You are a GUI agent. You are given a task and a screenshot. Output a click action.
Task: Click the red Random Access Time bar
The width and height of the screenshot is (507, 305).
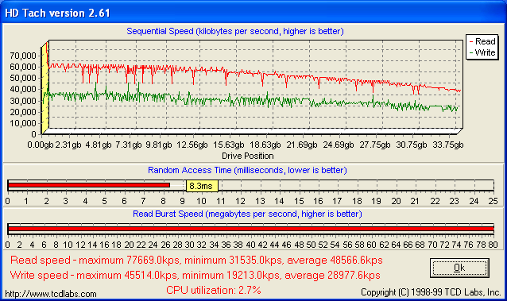89,185
